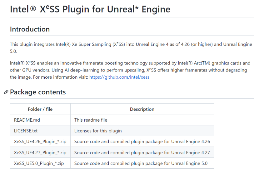
Task: Click the Folder / file column header
Action: pos(40,109)
